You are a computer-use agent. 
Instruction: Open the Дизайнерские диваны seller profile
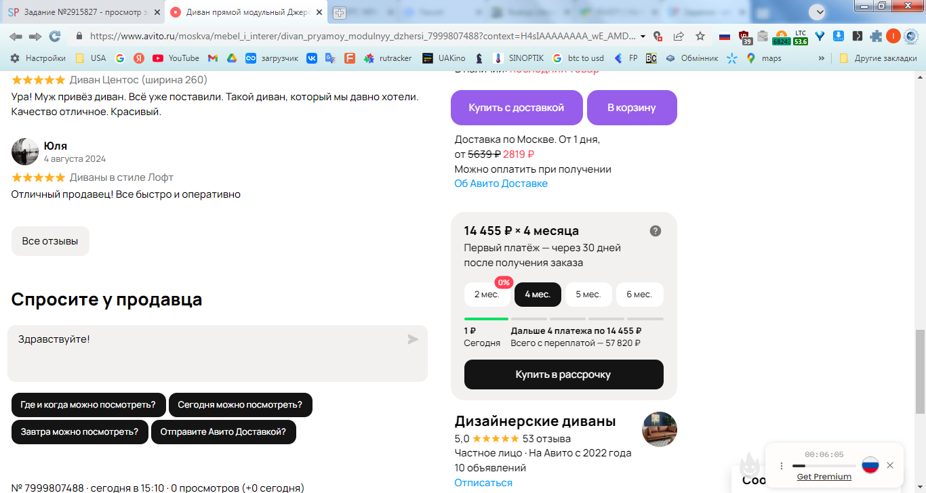click(536, 421)
